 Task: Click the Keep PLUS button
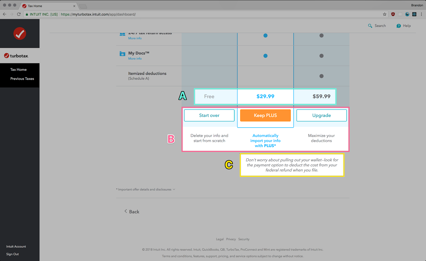click(265, 115)
